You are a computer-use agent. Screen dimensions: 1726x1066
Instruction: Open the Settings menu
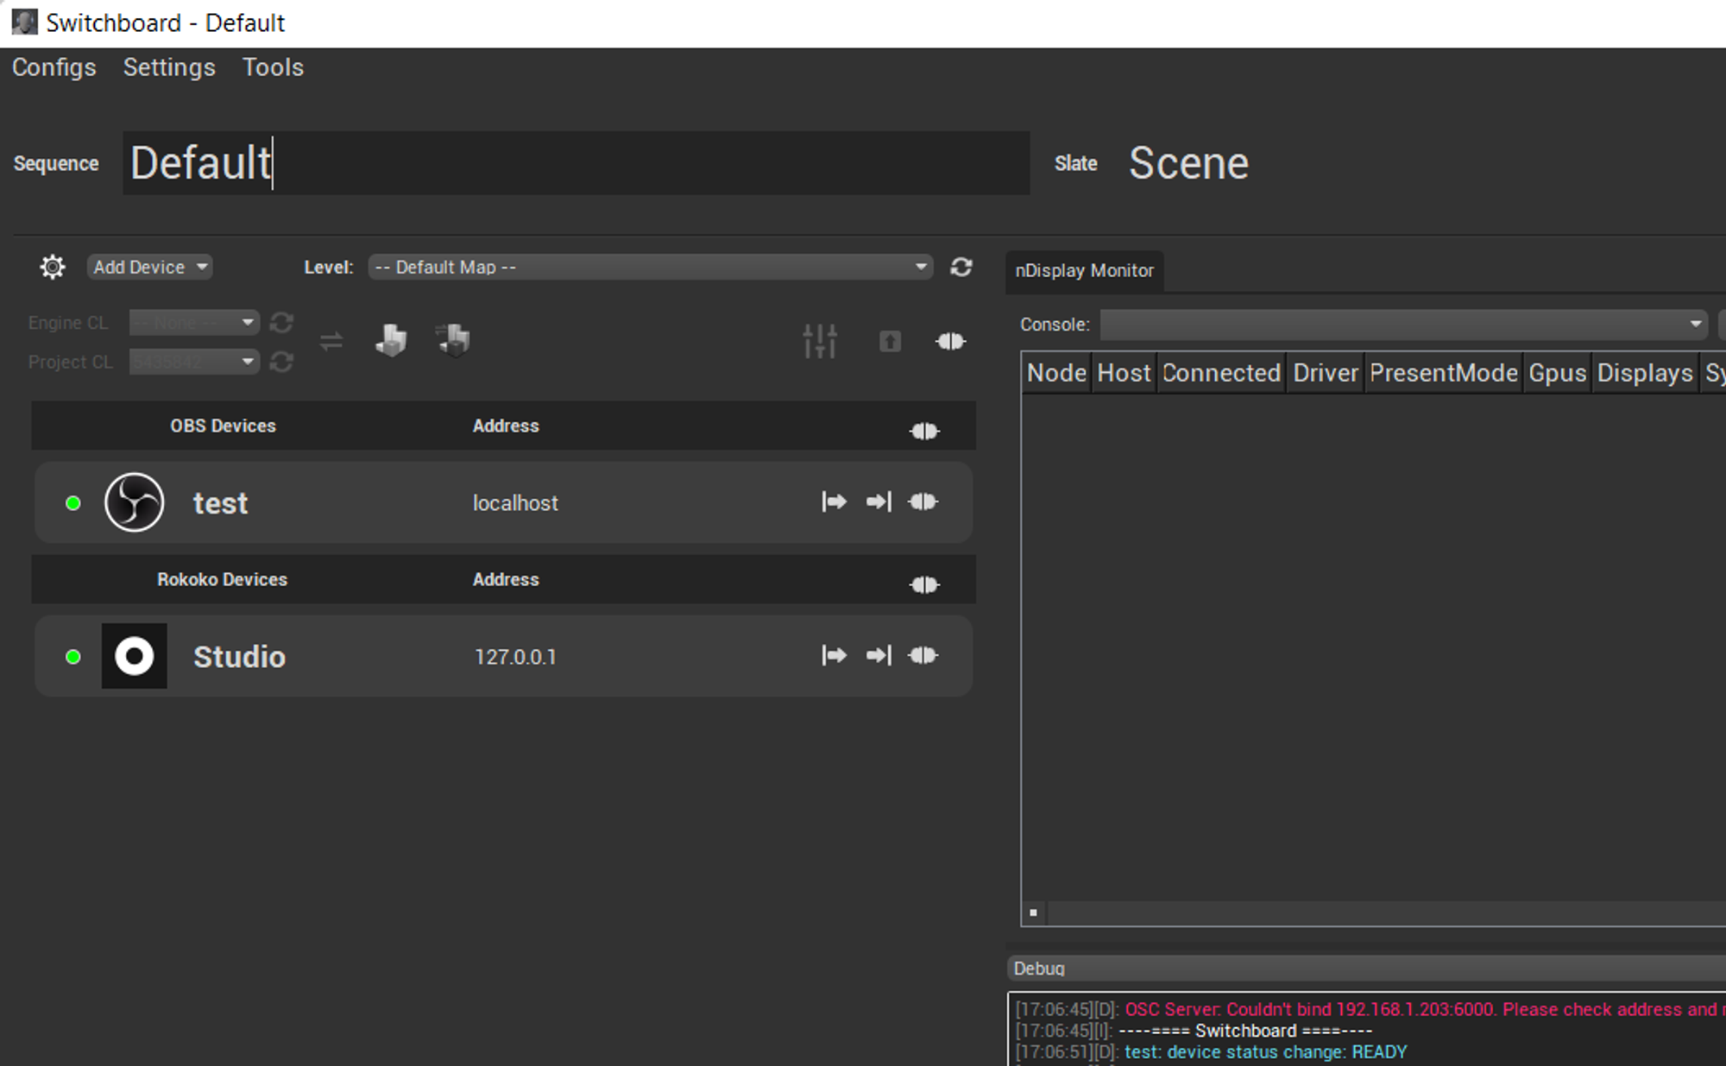169,67
